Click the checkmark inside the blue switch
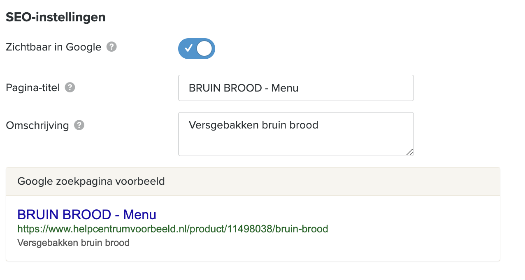Viewport: 525px width, 280px height. [188, 48]
